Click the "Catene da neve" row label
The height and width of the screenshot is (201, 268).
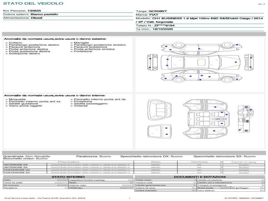(145, 188)
